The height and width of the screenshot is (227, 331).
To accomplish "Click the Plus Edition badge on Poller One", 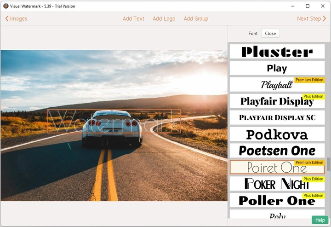I will [314, 195].
